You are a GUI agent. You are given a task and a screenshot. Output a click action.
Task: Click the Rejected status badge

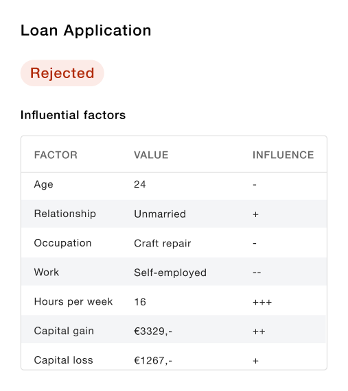pyautogui.click(x=62, y=73)
